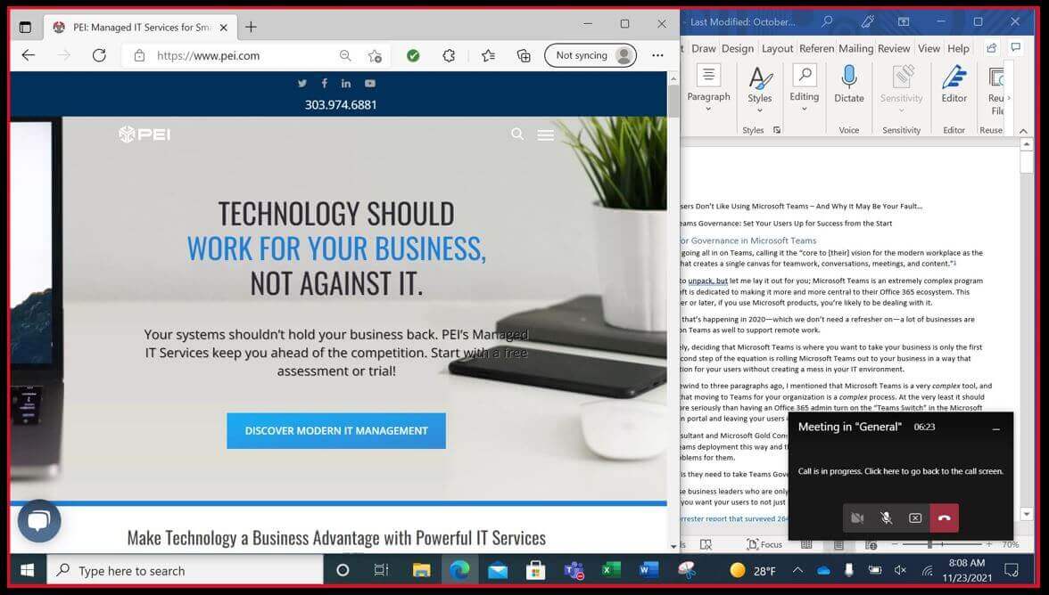Minimize the Teams meeting mini window
Screen dimensions: 1049x595
tap(996, 428)
